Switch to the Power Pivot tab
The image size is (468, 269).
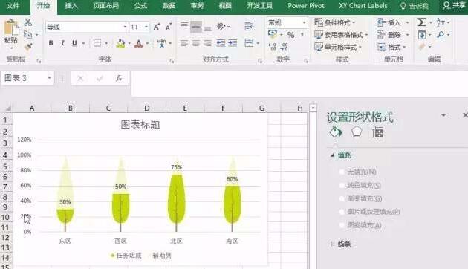(306, 6)
